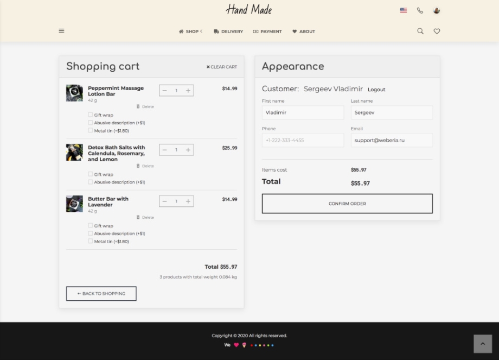
Task: Expand the Shop dropdown menu
Action: (190, 31)
